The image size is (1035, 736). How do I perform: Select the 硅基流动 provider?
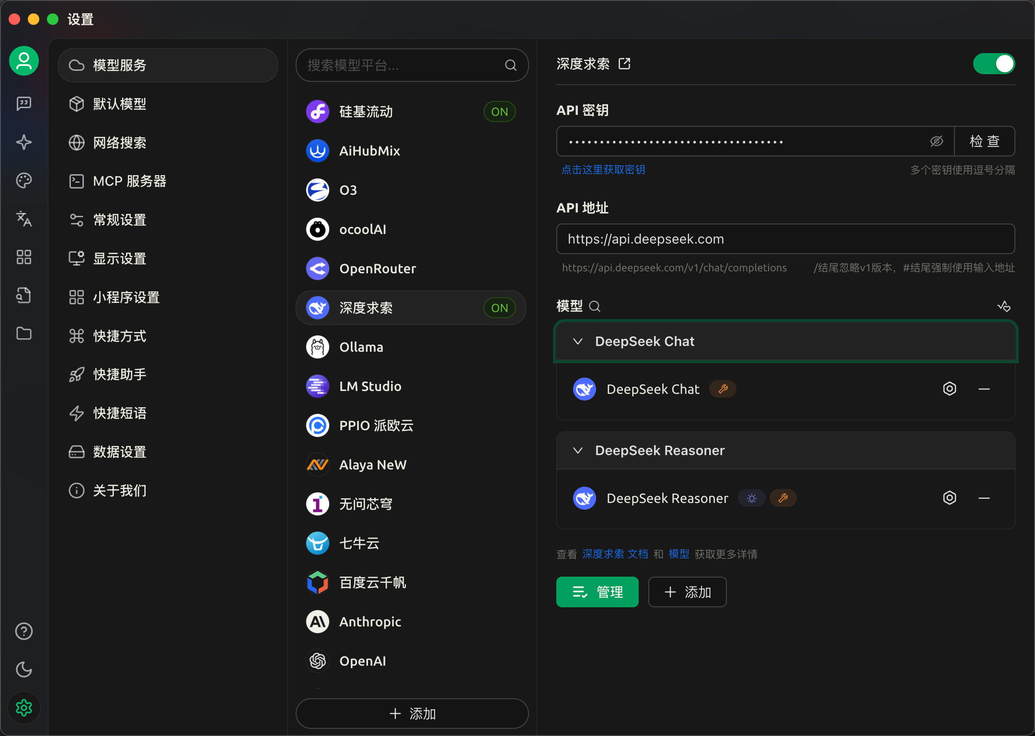coord(411,112)
